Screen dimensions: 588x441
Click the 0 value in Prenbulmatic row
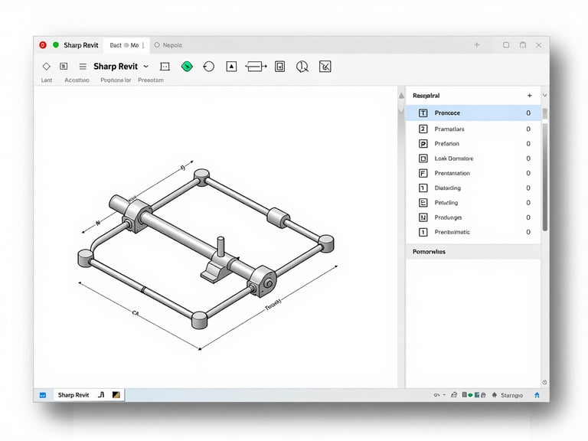point(528,232)
